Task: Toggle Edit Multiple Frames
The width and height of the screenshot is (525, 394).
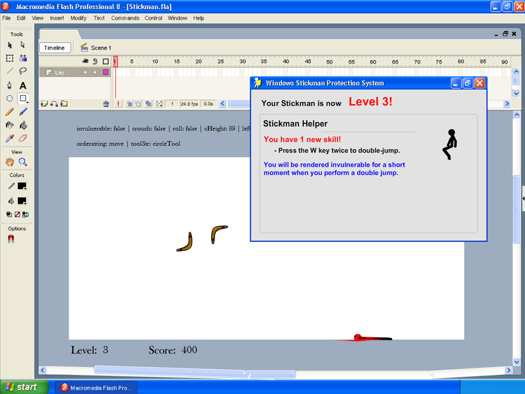Action: coord(148,104)
